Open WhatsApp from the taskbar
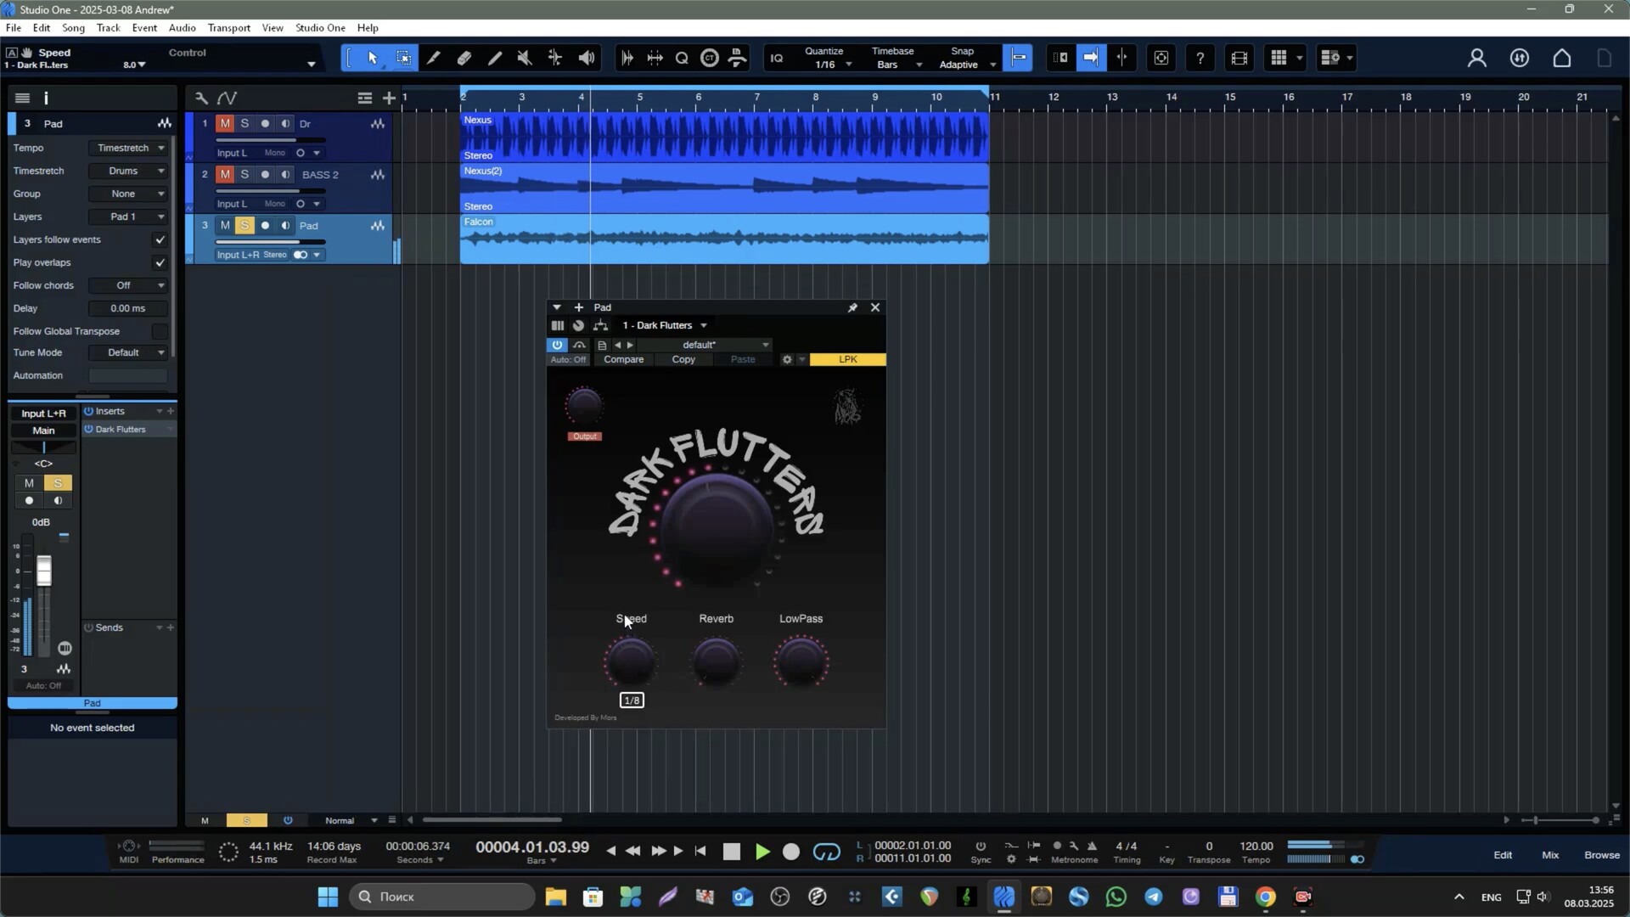Image resolution: width=1630 pixels, height=917 pixels. 1116,897
